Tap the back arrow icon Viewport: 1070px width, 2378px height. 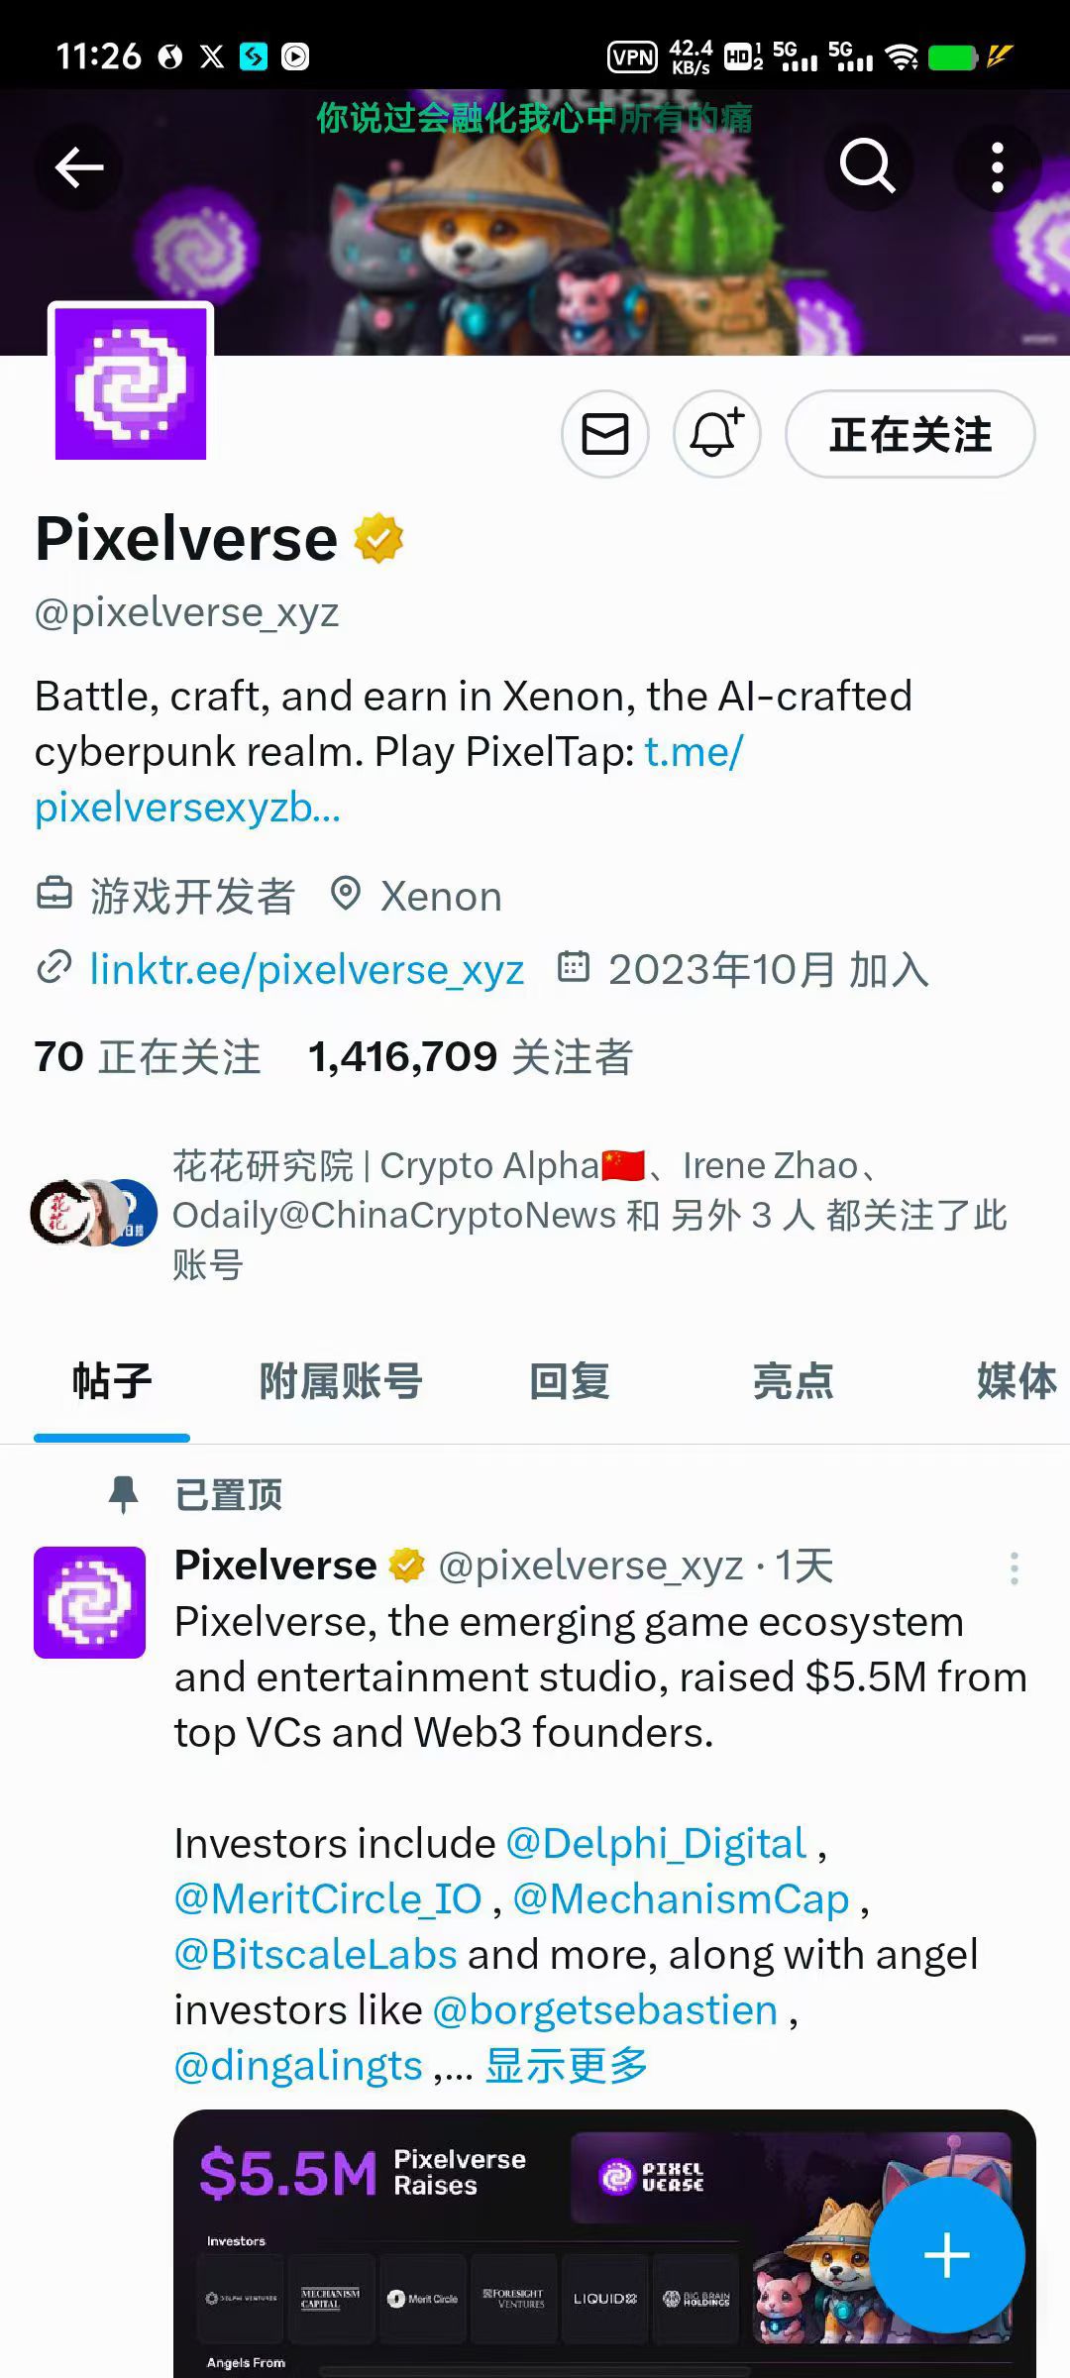[x=79, y=166]
